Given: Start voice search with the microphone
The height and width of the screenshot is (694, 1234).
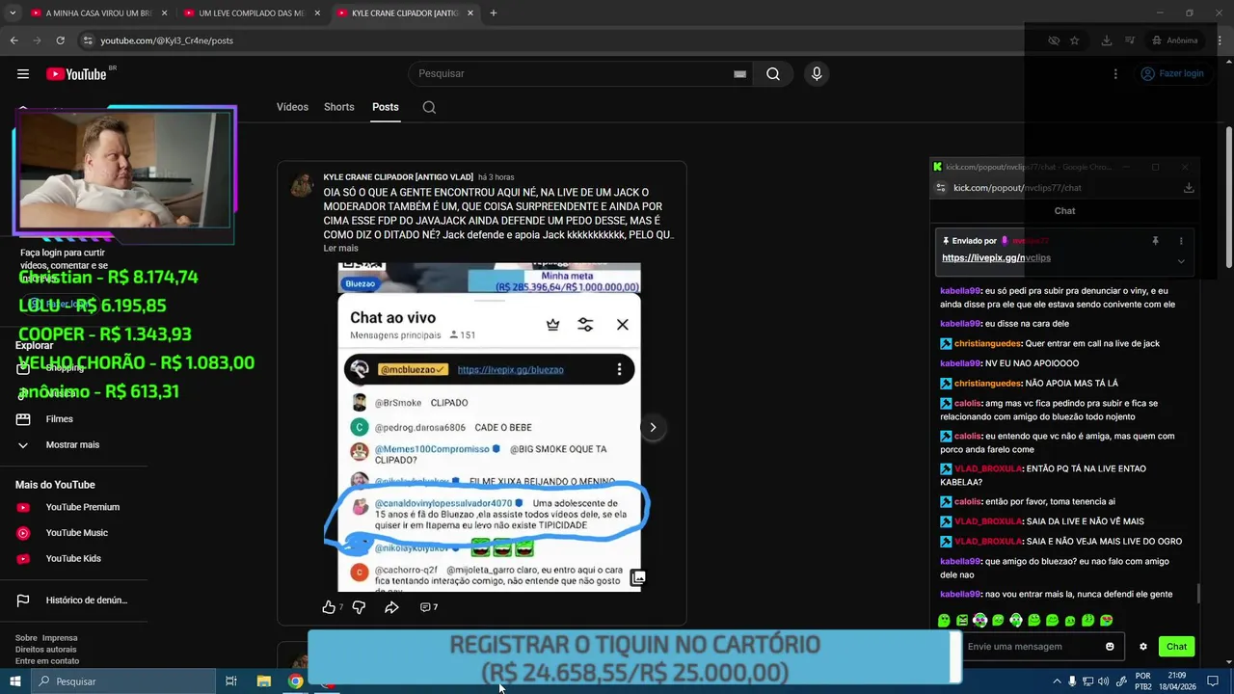Looking at the screenshot, I should (817, 74).
